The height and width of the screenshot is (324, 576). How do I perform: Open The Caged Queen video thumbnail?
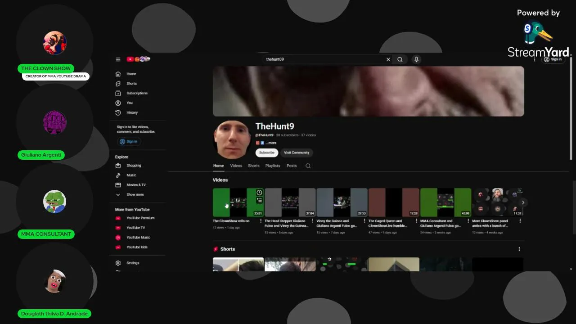point(394,202)
